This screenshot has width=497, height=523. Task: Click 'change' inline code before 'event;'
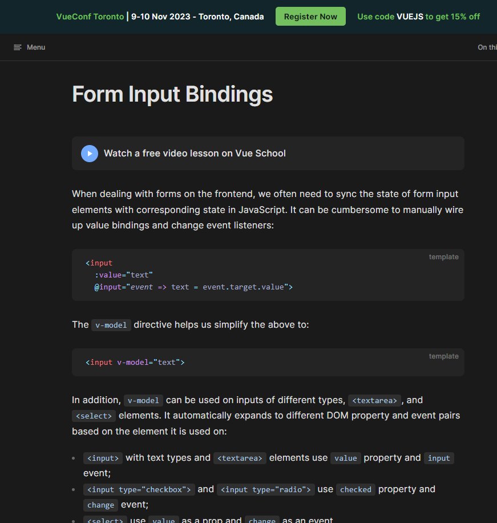pos(100,505)
